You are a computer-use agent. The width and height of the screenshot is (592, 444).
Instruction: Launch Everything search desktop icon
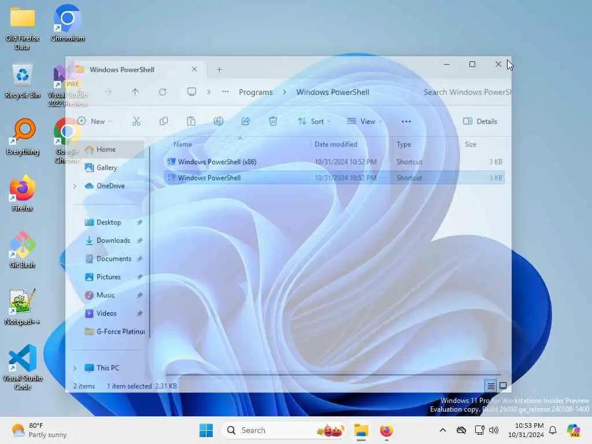23,137
